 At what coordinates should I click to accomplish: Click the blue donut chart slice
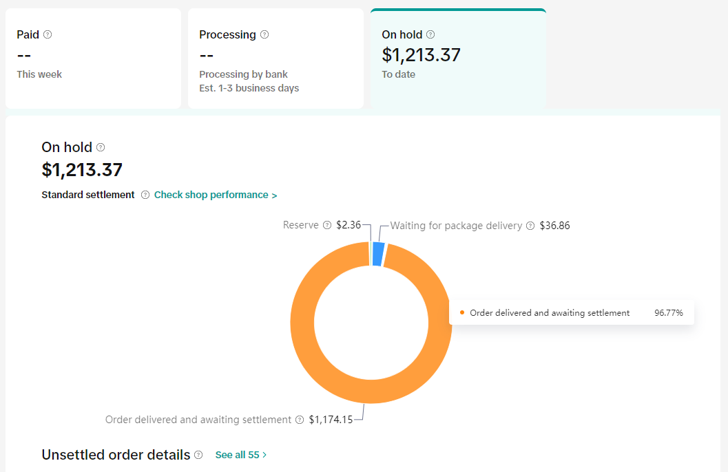(x=377, y=254)
